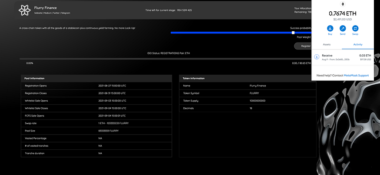Switch to the Activity tab in MetaMask
Viewport: 380px width, 175px height.
click(358, 44)
